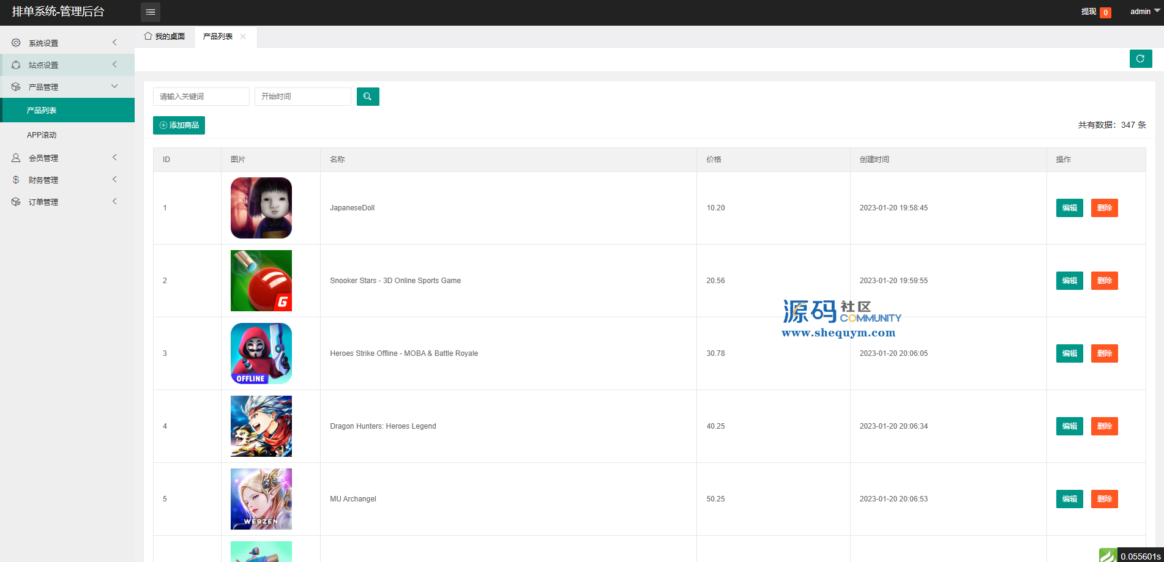Click the dollar icon beside 财务管理
This screenshot has width=1164, height=562.
pos(16,180)
